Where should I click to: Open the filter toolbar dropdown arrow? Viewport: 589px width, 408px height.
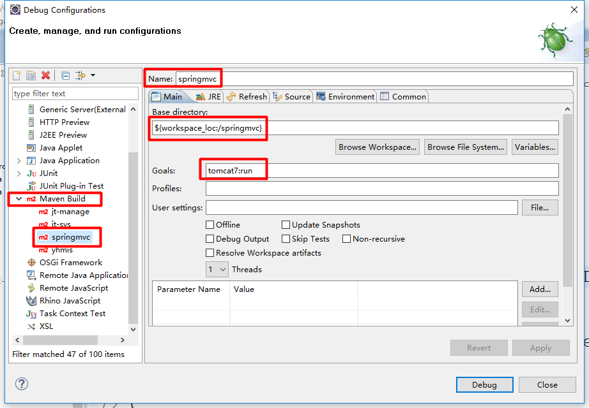[93, 75]
